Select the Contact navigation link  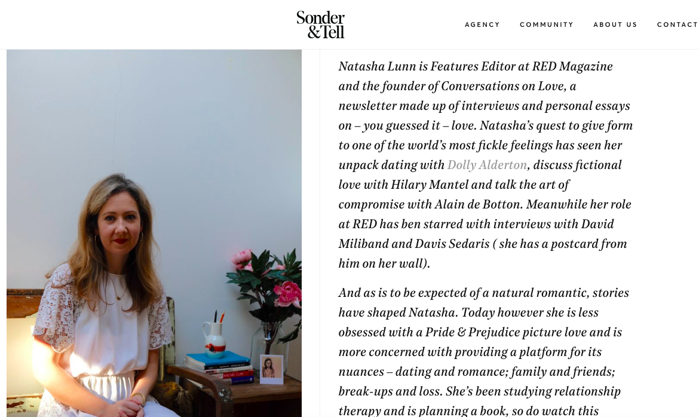click(x=677, y=25)
